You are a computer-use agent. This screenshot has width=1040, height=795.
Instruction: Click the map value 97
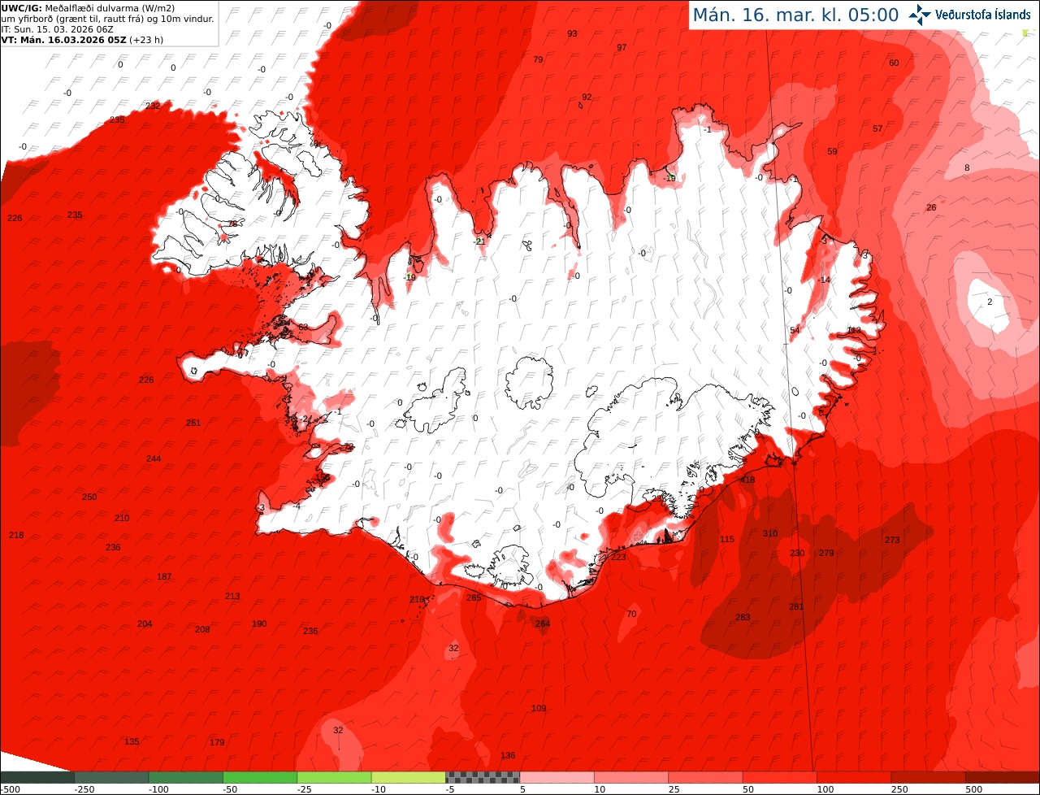(622, 48)
